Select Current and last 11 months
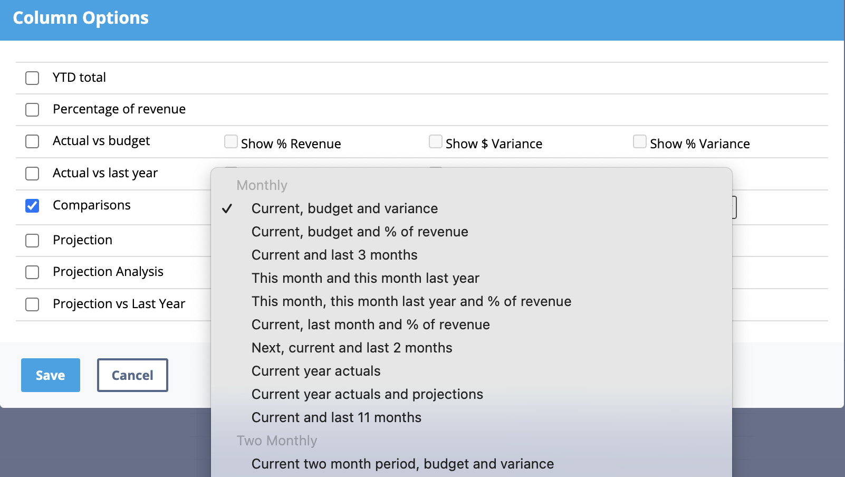 337,417
